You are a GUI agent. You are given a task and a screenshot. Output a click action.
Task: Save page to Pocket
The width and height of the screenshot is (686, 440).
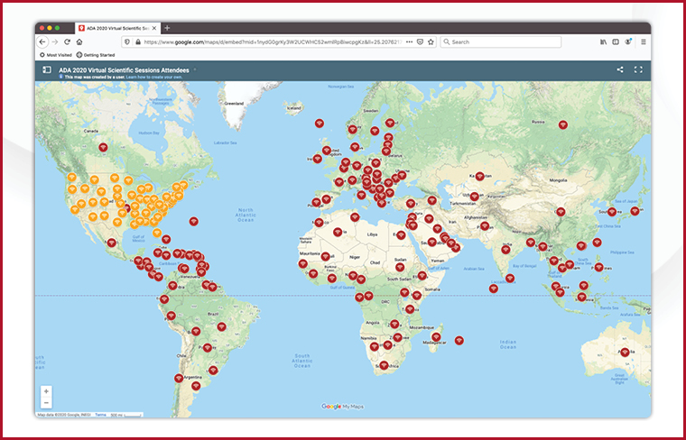pyautogui.click(x=420, y=42)
